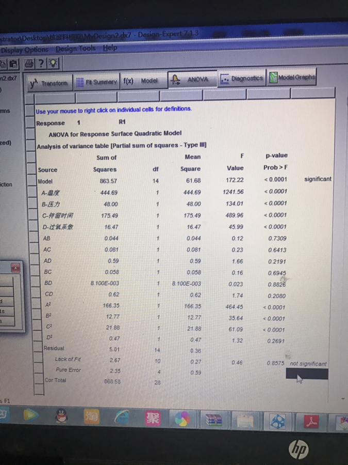Open the pink Juhuasuan taskbar icon

pos(153,418)
